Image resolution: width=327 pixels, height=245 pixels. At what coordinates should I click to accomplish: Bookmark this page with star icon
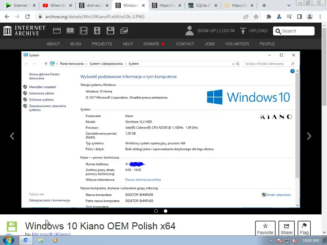click(256, 17)
